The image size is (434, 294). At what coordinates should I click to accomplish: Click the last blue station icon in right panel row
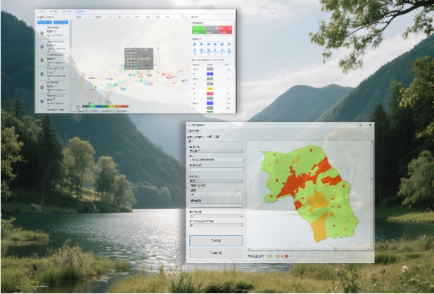point(231,44)
